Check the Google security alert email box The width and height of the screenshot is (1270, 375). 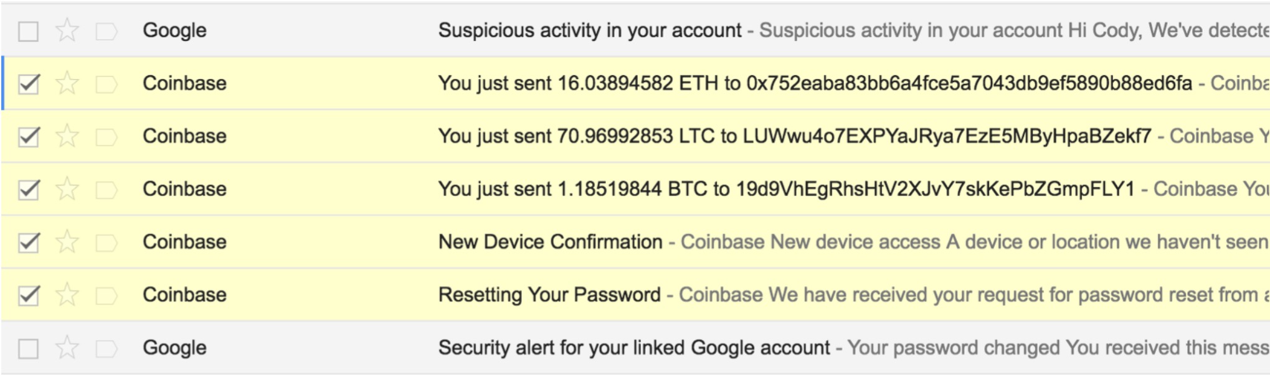[x=29, y=349]
